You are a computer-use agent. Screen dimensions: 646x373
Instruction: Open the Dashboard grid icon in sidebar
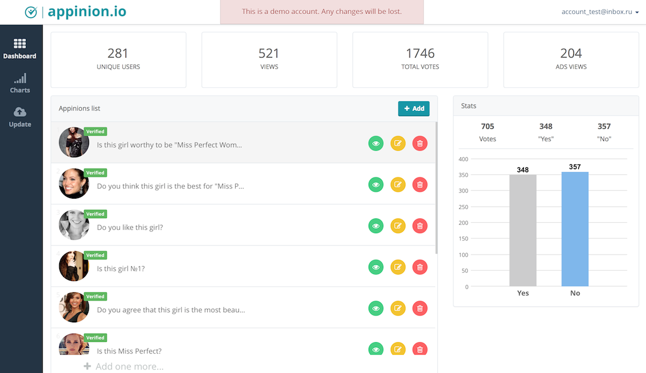point(20,44)
